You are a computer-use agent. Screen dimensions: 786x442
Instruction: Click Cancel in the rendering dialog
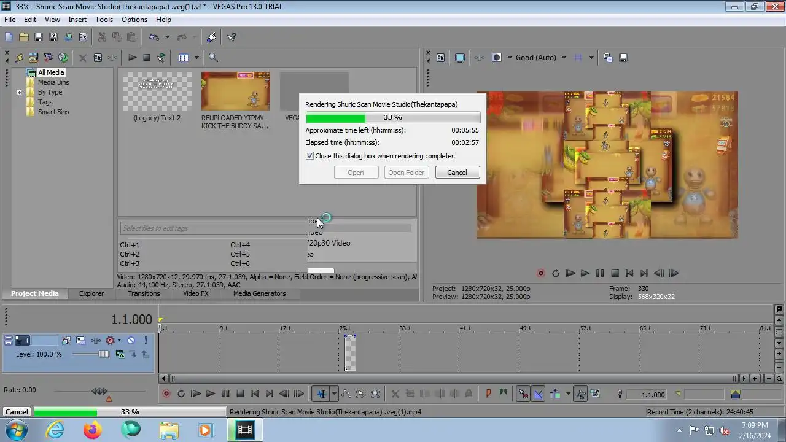[x=457, y=173]
